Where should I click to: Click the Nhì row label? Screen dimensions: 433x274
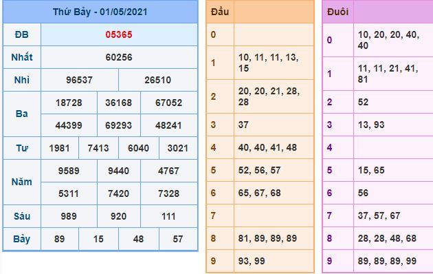coord(21,80)
